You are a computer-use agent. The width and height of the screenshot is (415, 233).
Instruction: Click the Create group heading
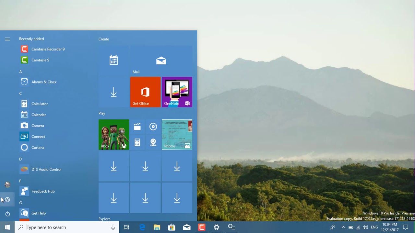[x=104, y=39]
